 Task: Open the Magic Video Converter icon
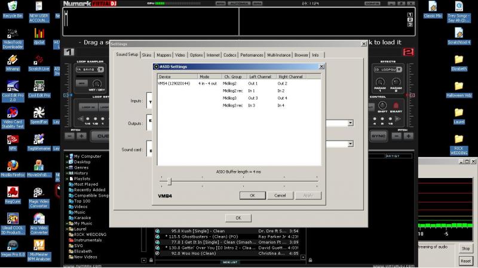coord(39,193)
